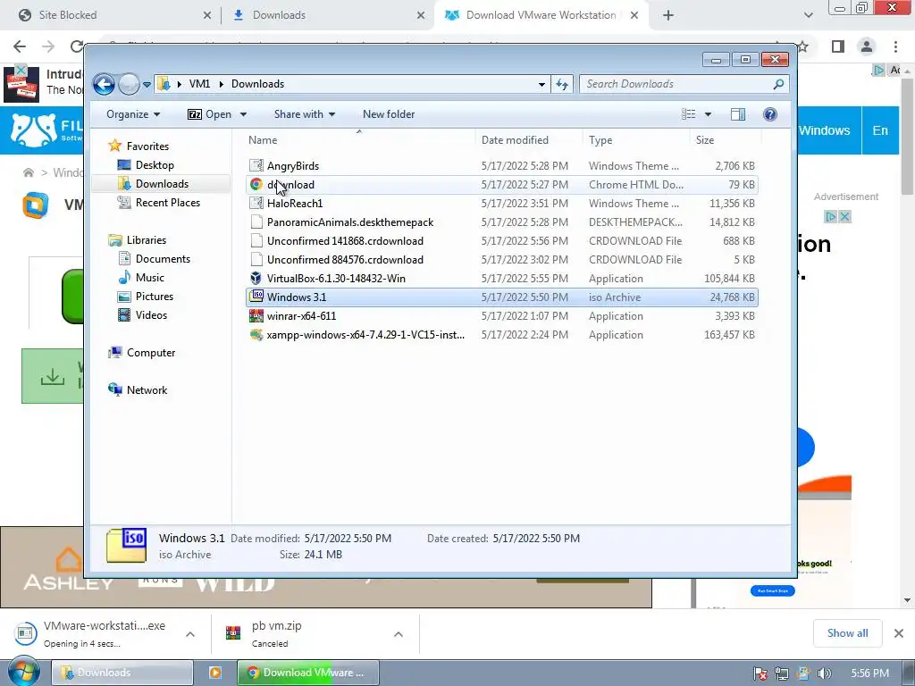Select PanoramicAnimals.deskthemepack file
Viewport: 915px width, 686px height.
(x=502, y=222)
